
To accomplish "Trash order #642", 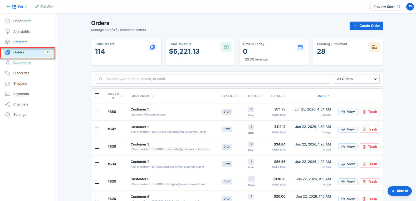I will [370, 129].
